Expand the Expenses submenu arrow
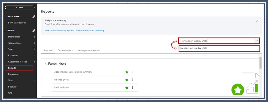Image resolution: width=268 pixels, height=102 pixels. coord(34,55)
